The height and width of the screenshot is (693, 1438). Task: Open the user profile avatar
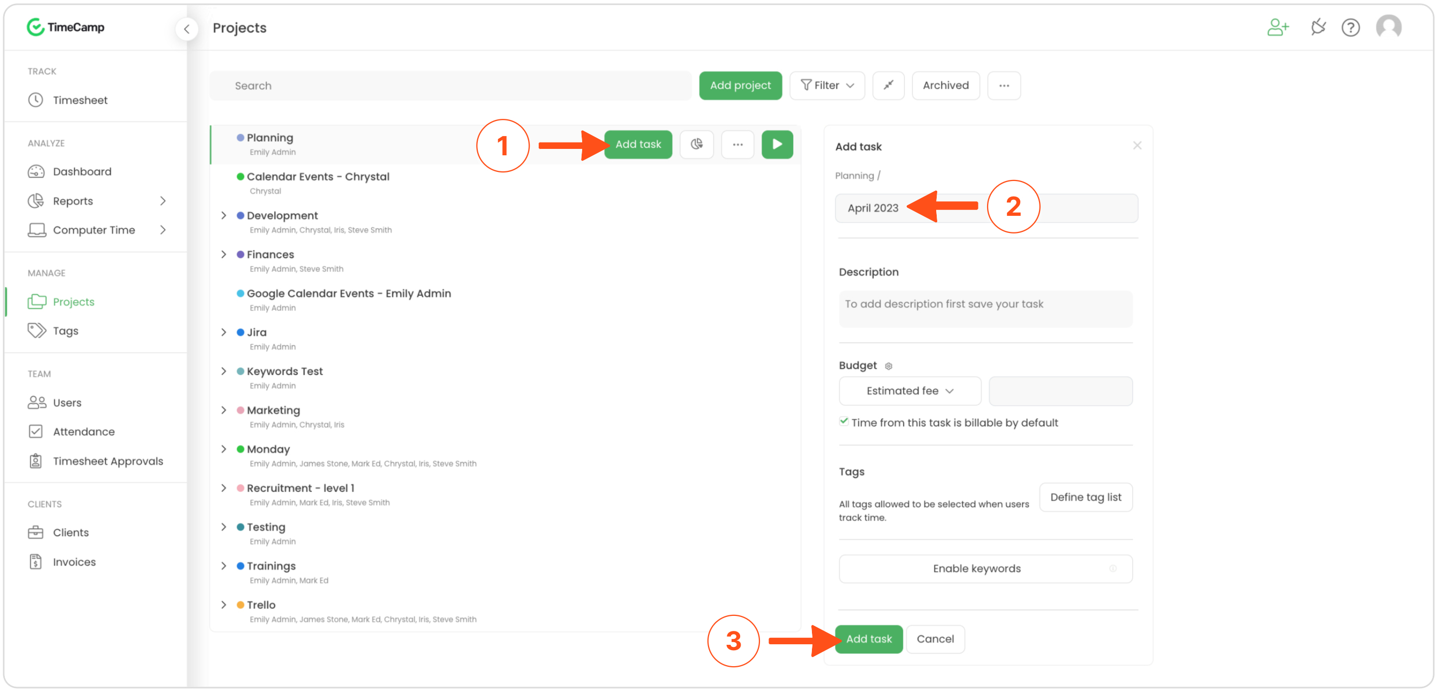[x=1388, y=27]
